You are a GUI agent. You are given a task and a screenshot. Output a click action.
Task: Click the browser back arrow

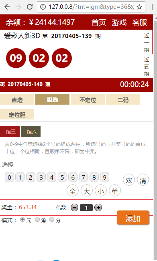click(7, 7)
